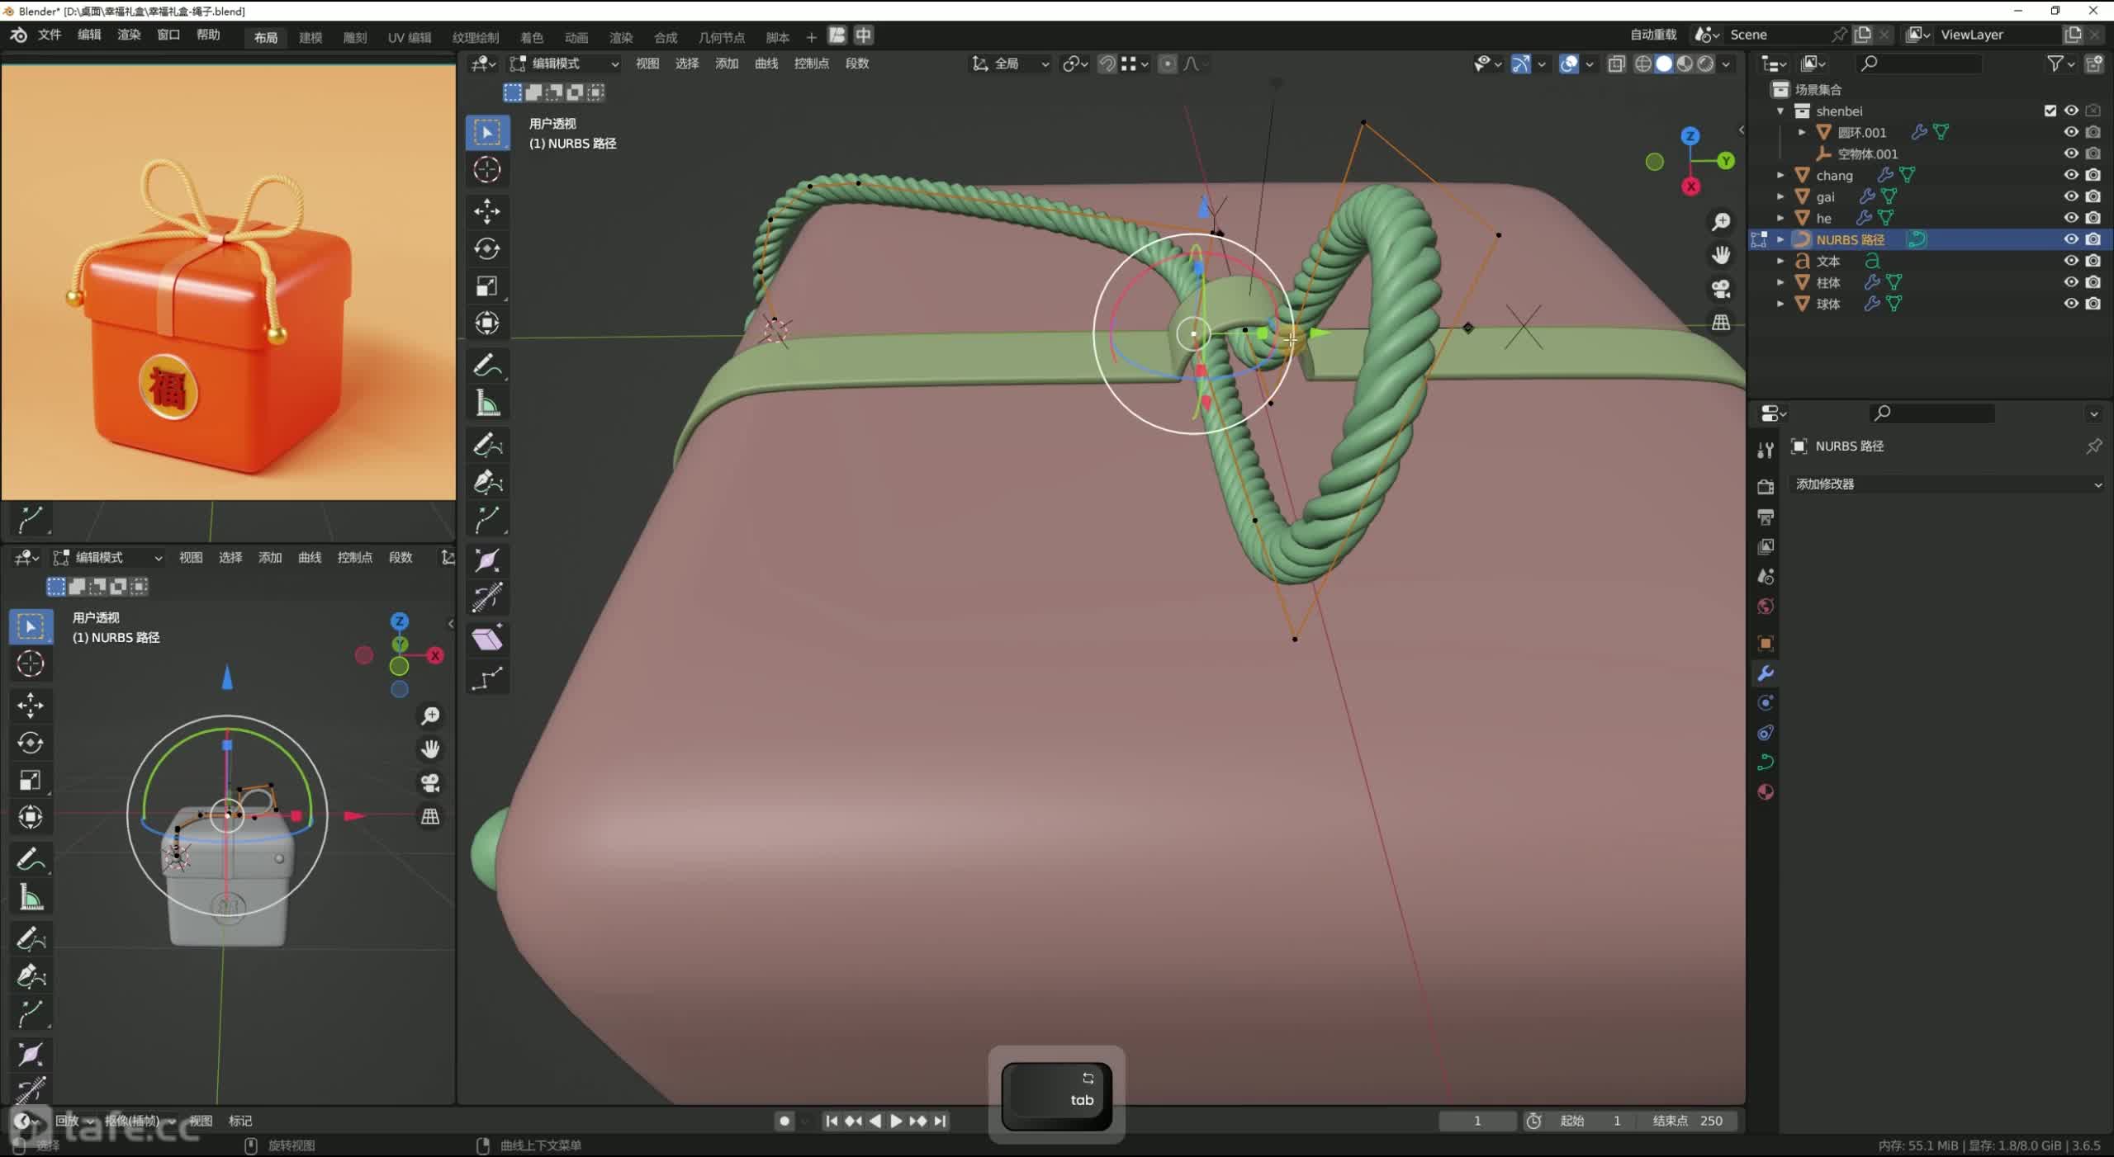This screenshot has width=2114, height=1157.
Task: Select the Measure tool in main viewport
Action: (487, 404)
